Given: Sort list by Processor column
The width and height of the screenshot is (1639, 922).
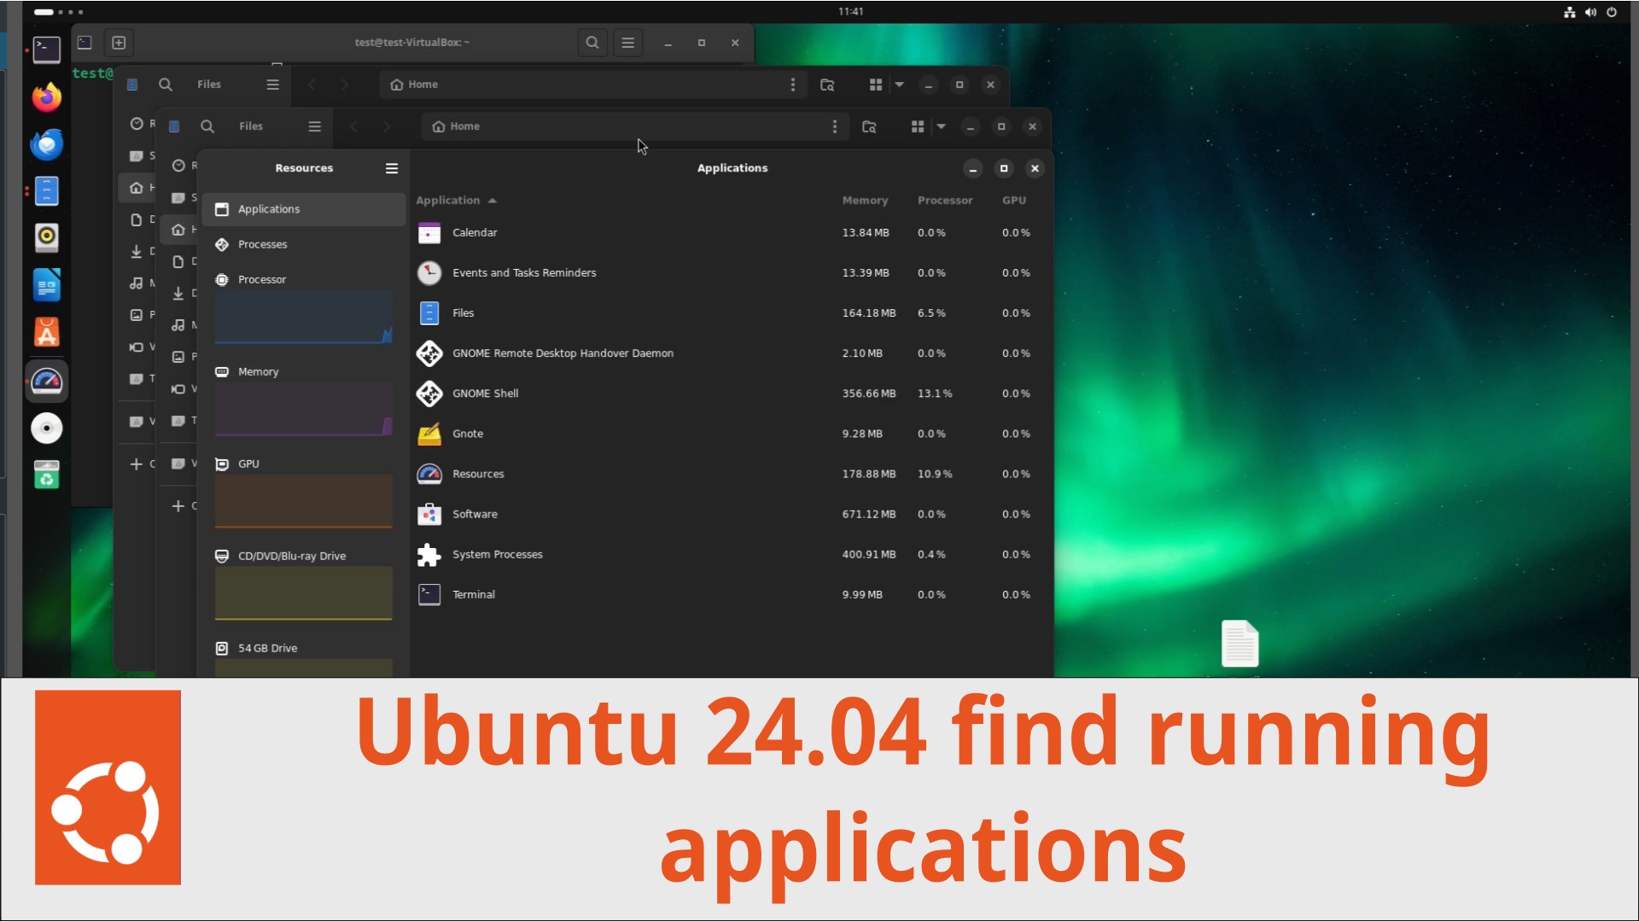Looking at the screenshot, I should point(944,201).
